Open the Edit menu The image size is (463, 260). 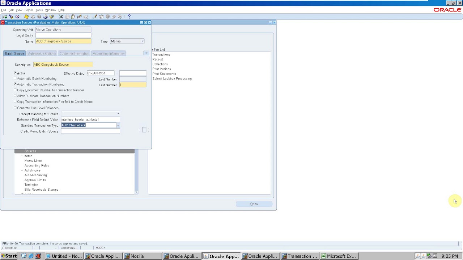tap(11, 10)
